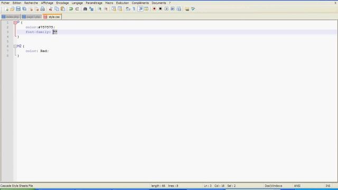Select the style.css tab

pyautogui.click(x=52, y=16)
